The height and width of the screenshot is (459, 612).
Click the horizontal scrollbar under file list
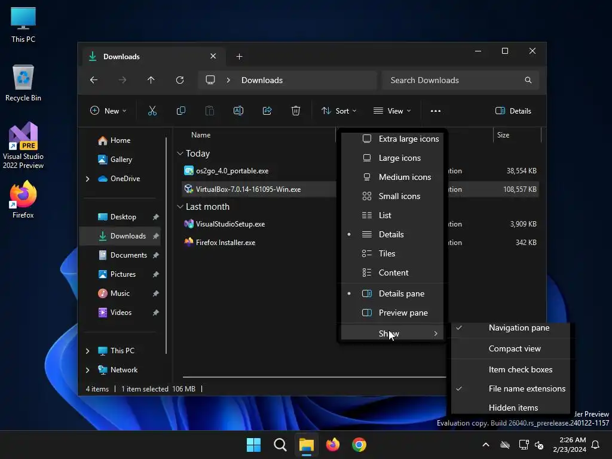pyautogui.click(x=314, y=377)
